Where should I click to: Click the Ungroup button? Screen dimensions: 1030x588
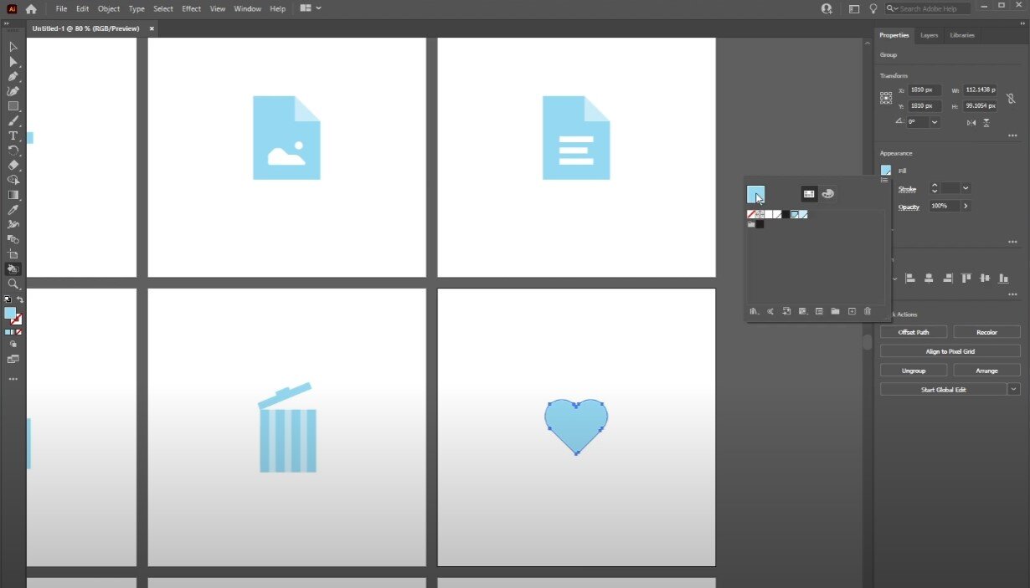pos(913,371)
